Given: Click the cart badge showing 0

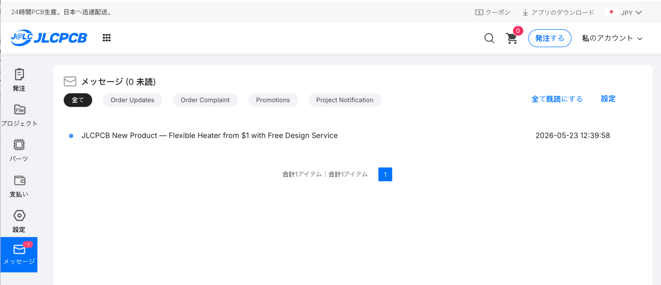Looking at the screenshot, I should coord(518,31).
